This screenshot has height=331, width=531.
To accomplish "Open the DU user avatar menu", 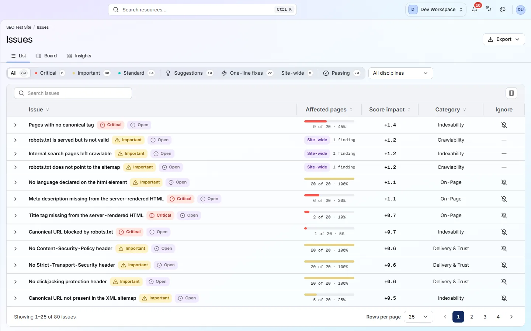I will coord(521,10).
